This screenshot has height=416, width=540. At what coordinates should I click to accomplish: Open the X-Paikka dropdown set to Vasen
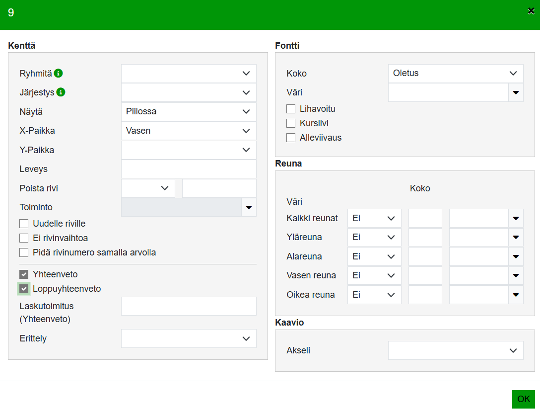tap(189, 131)
